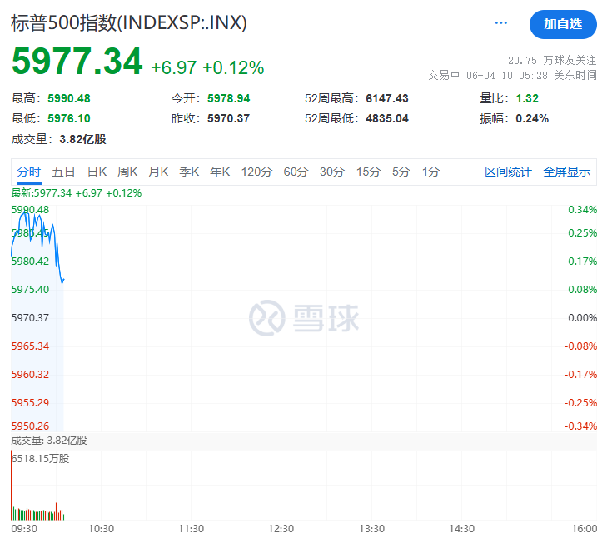This screenshot has width=607, height=553.
Task: Click the 5960.32 red axis label
Action: 30,375
